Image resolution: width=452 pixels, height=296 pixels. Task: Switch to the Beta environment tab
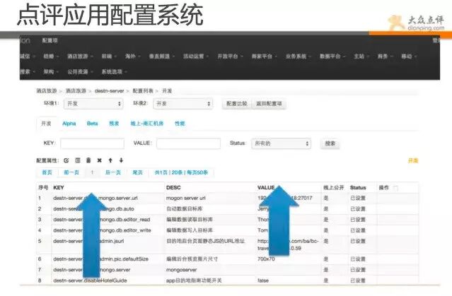92,124
